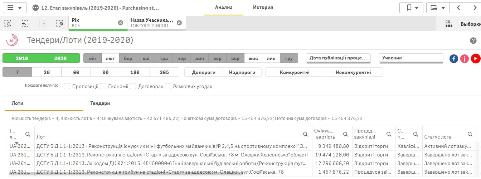Choose the 90 days period
This screenshot has height=179, width=481.
pos(106,72)
